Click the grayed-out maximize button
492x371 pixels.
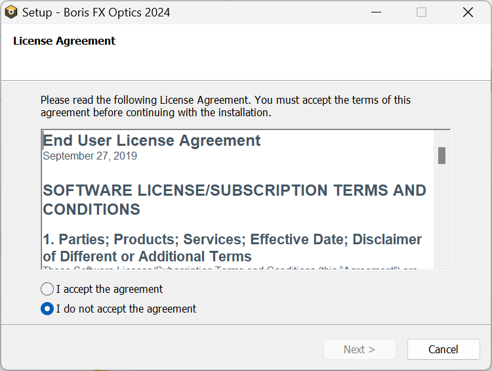tap(421, 12)
